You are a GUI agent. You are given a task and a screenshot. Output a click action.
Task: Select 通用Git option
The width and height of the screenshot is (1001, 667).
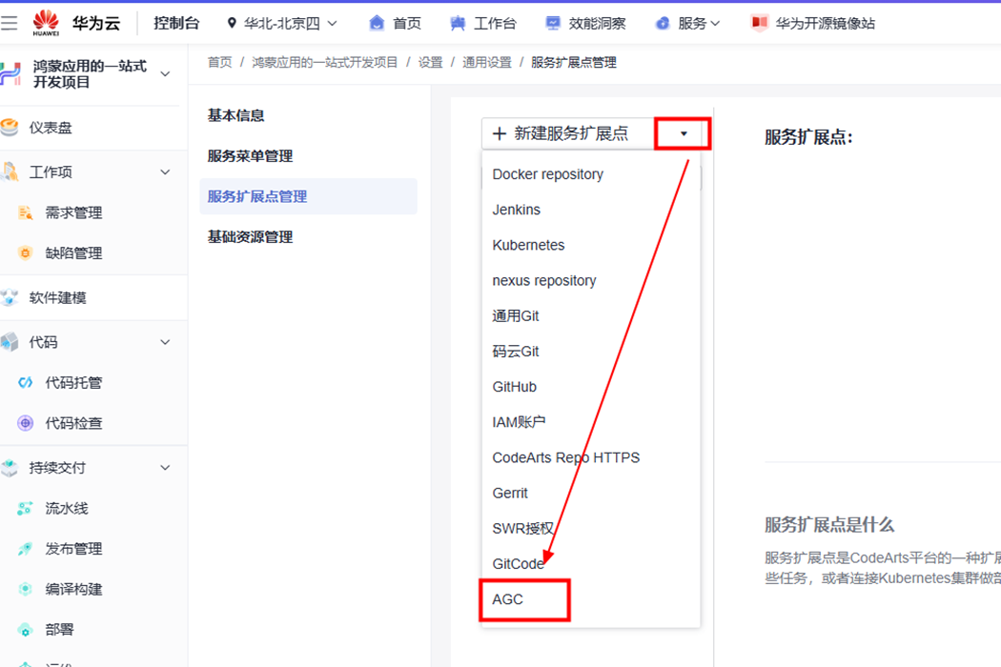(x=590, y=316)
